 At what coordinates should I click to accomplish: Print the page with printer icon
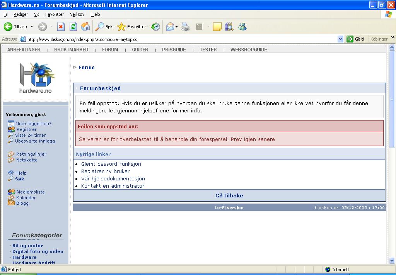click(x=185, y=27)
